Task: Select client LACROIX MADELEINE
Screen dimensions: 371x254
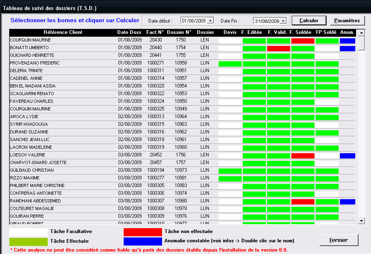Action: pyautogui.click(x=31, y=147)
